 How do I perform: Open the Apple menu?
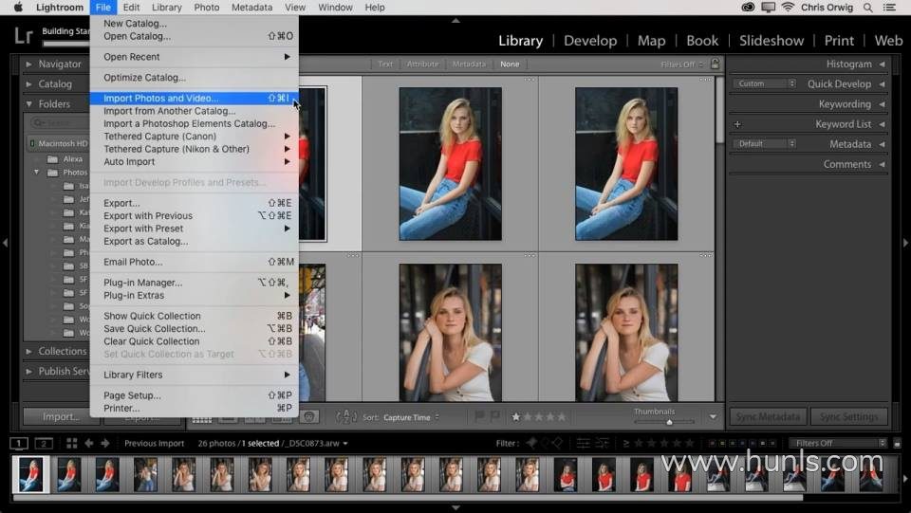[18, 8]
